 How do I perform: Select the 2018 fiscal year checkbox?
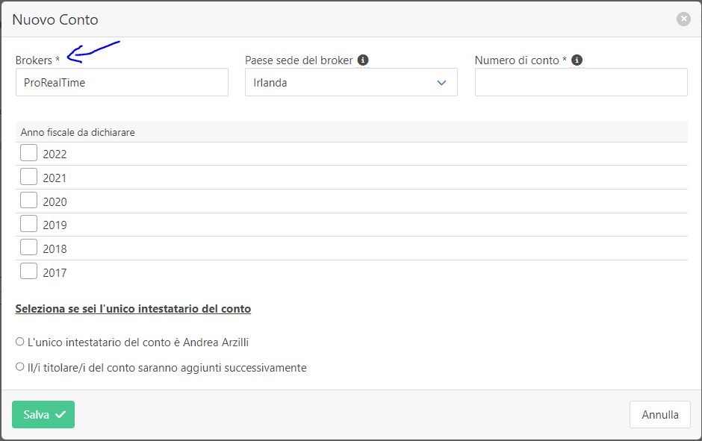click(28, 247)
